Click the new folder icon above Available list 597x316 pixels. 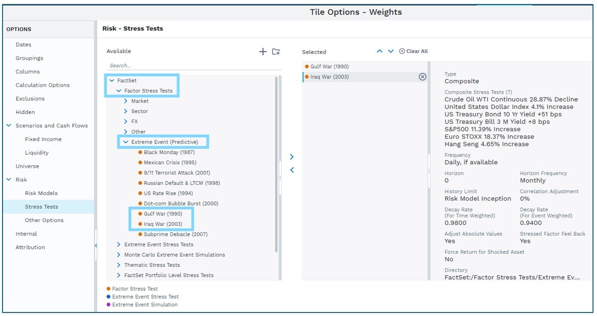[276, 52]
